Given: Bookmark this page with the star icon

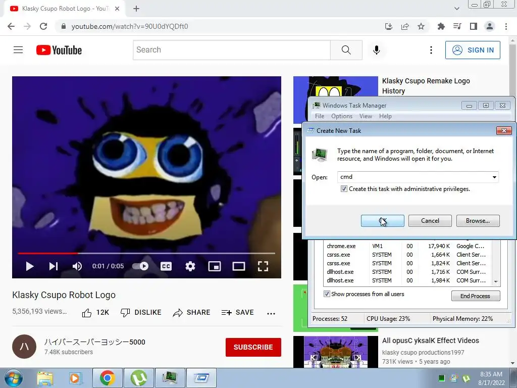Looking at the screenshot, I should pyautogui.click(x=421, y=26).
